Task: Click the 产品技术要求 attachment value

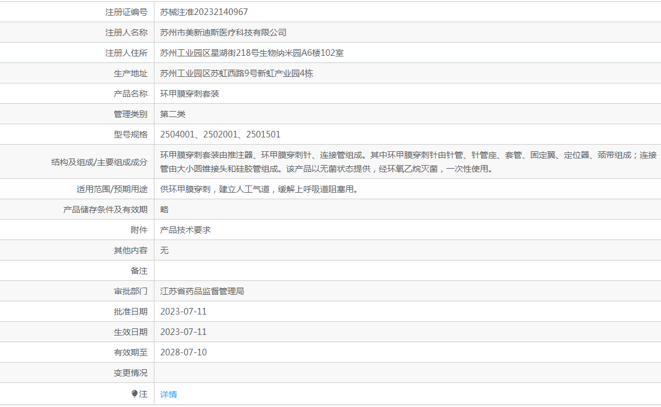Action: [186, 230]
